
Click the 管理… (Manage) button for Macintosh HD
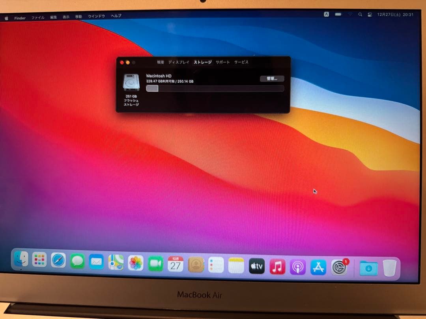point(273,78)
